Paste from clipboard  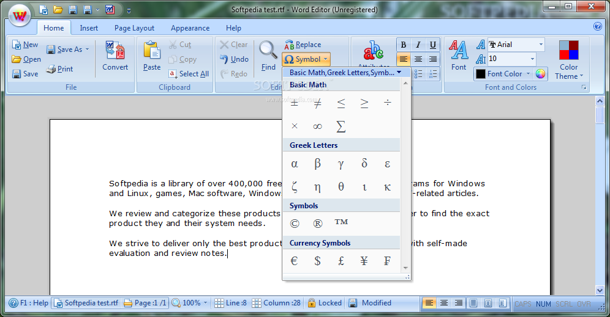tap(152, 56)
